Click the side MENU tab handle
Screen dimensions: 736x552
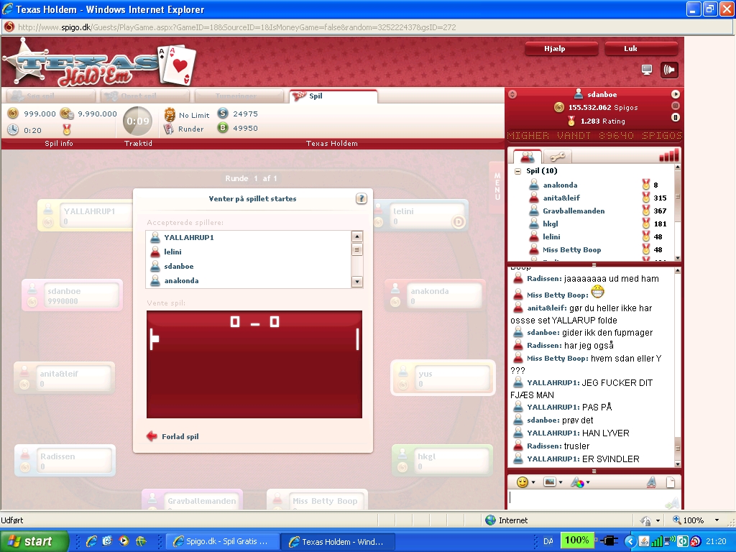pyautogui.click(x=497, y=188)
